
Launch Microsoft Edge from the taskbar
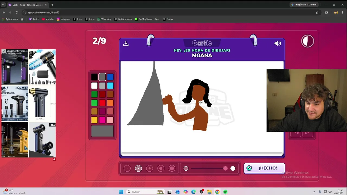tap(193, 192)
